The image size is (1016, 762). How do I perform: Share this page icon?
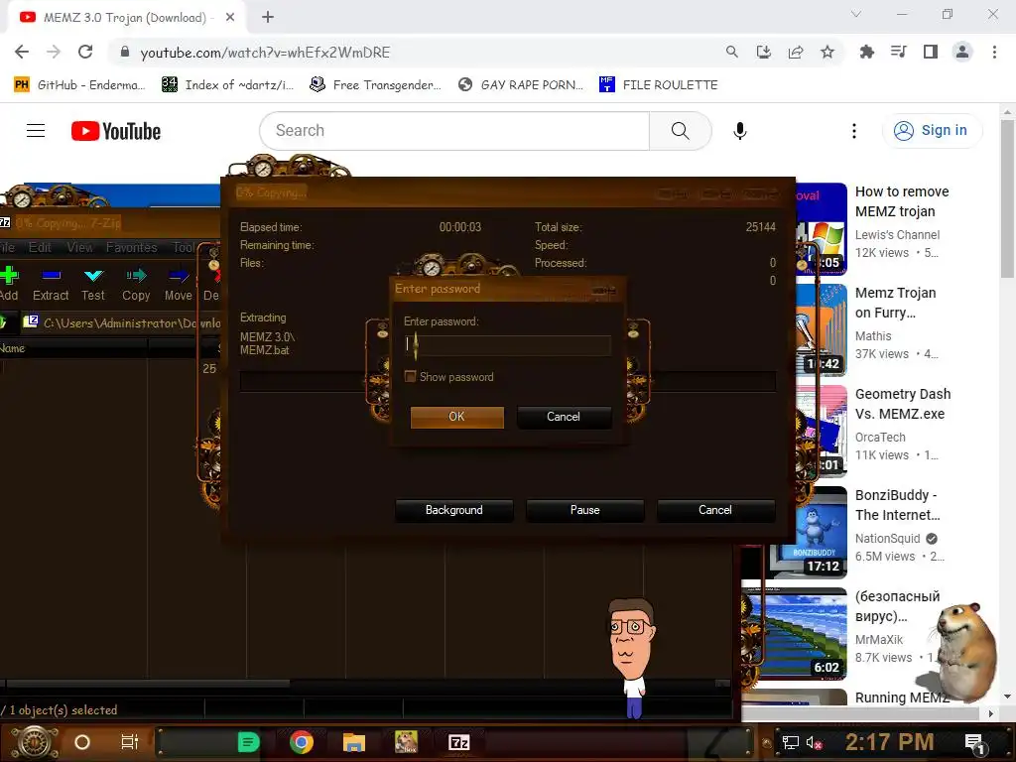[x=796, y=53]
